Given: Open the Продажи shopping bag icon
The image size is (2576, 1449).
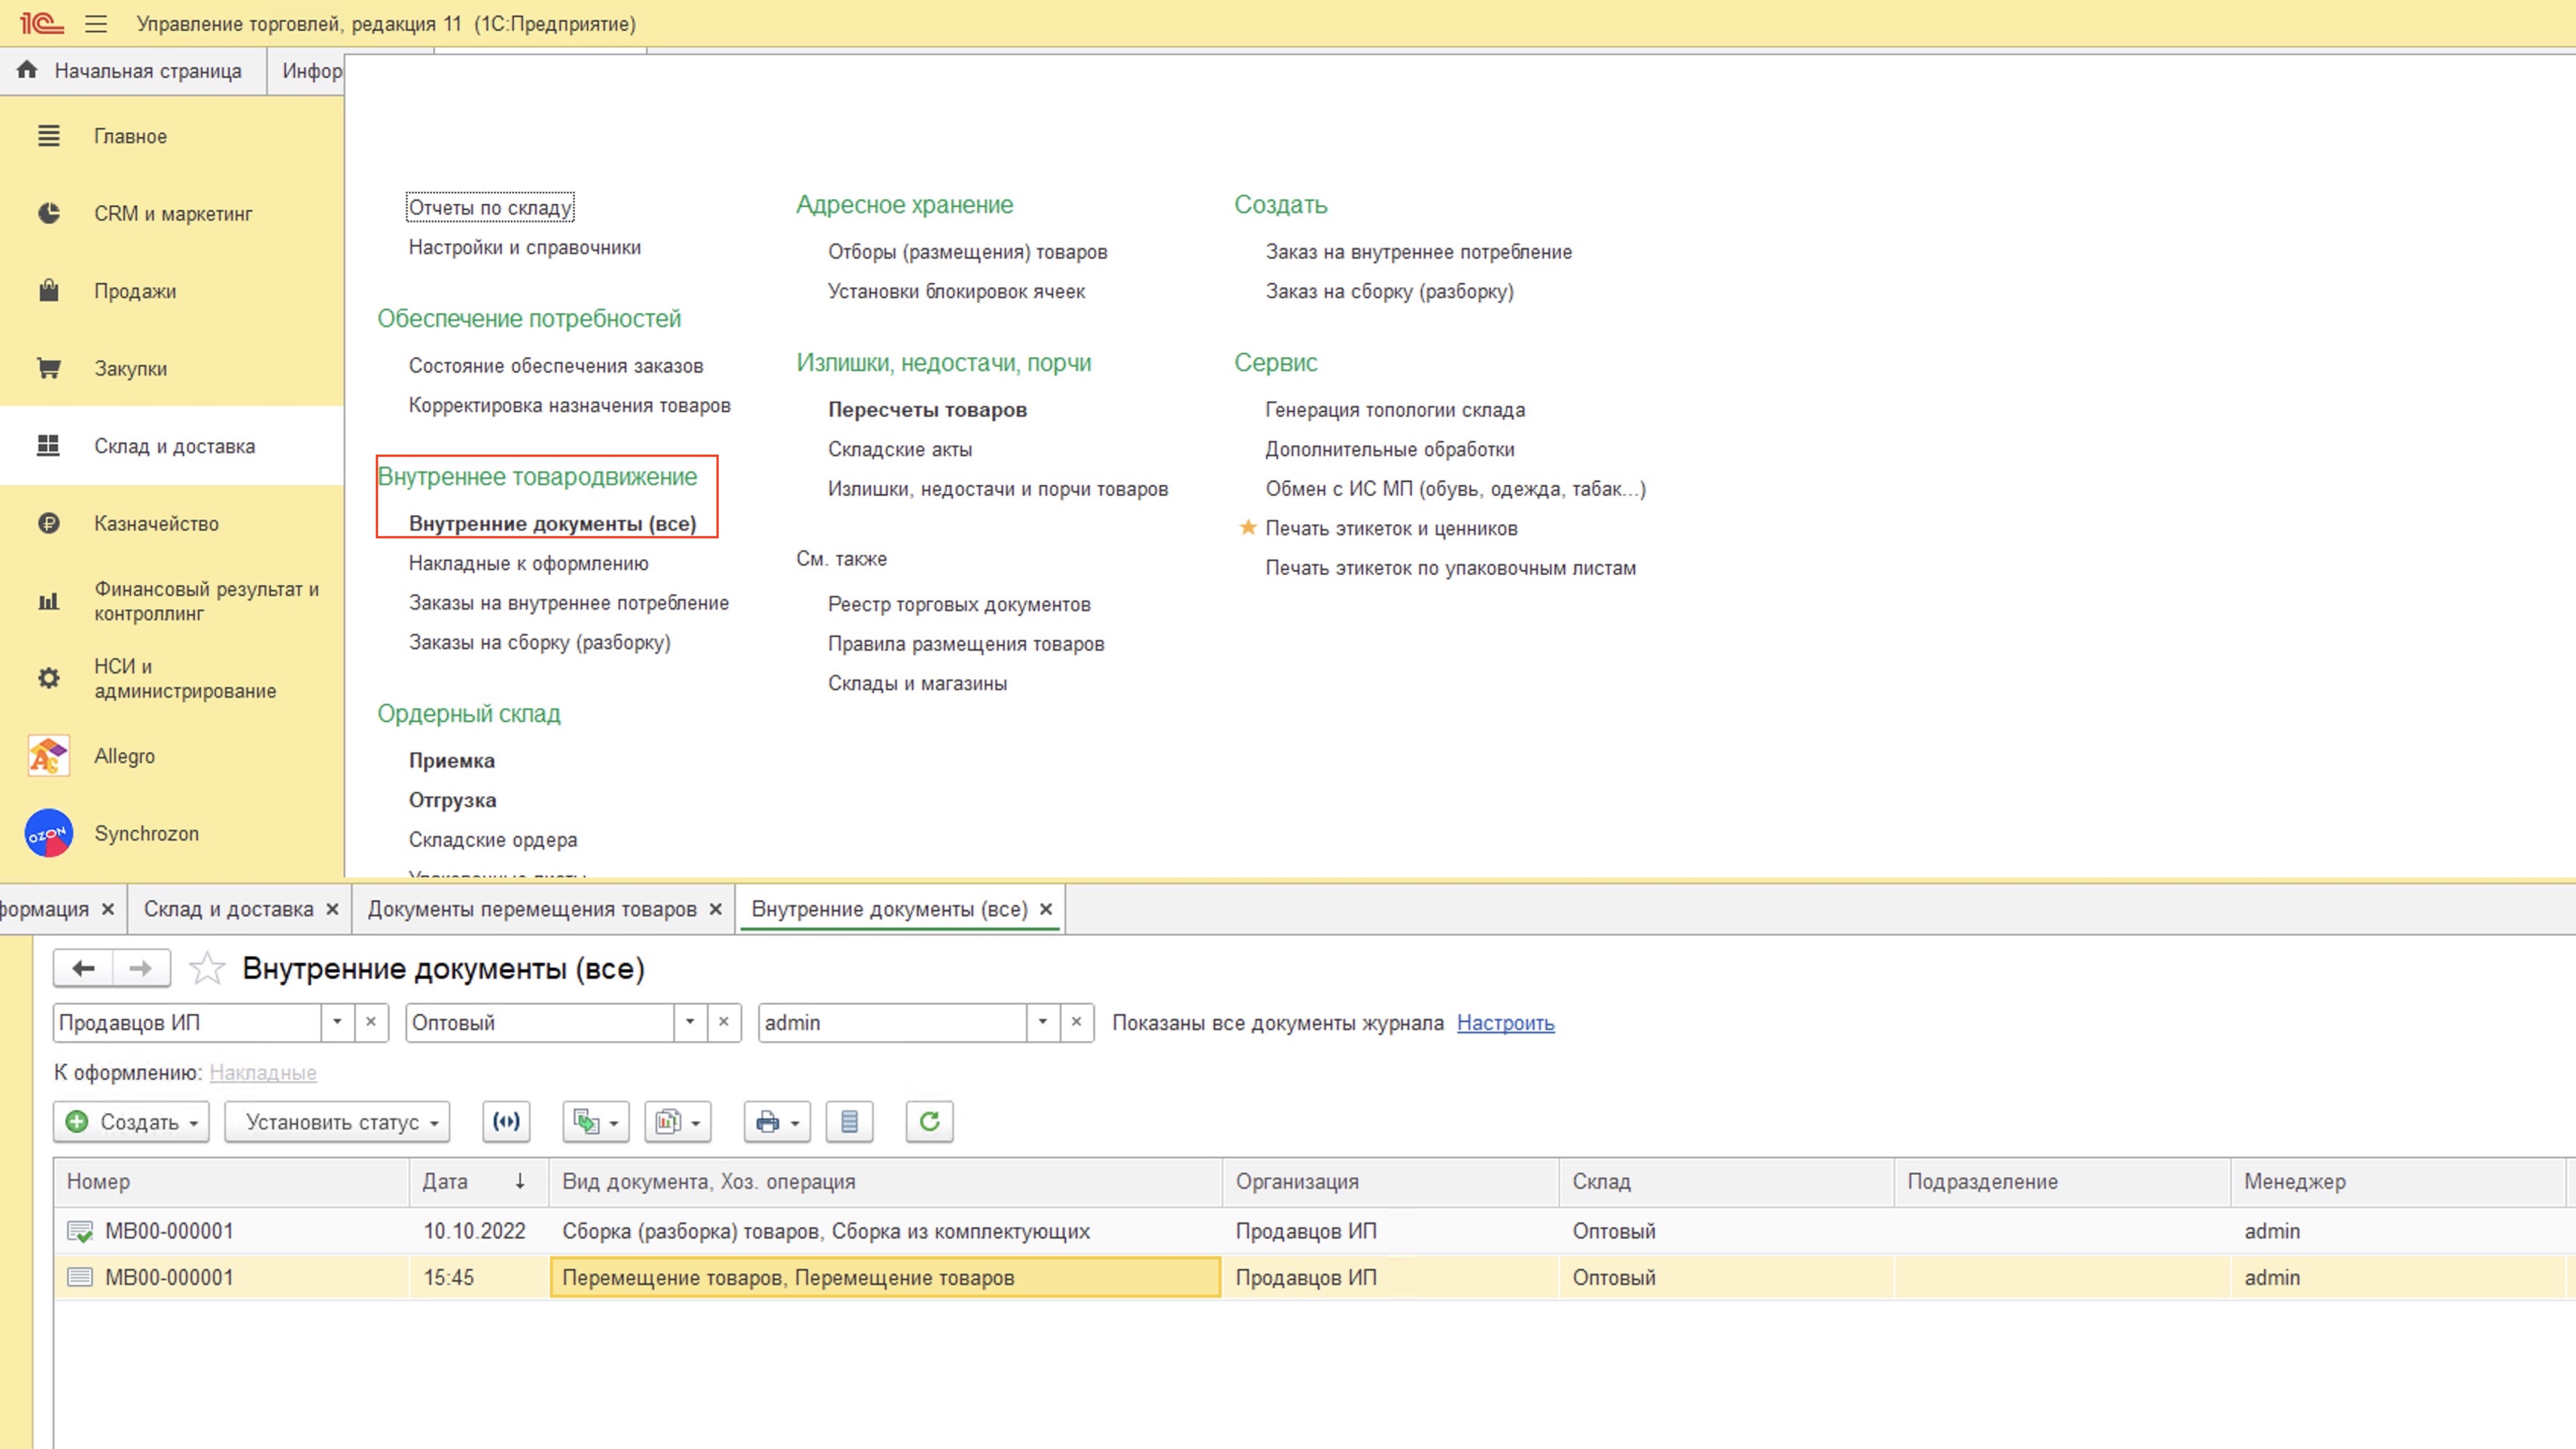Looking at the screenshot, I should click(x=48, y=291).
